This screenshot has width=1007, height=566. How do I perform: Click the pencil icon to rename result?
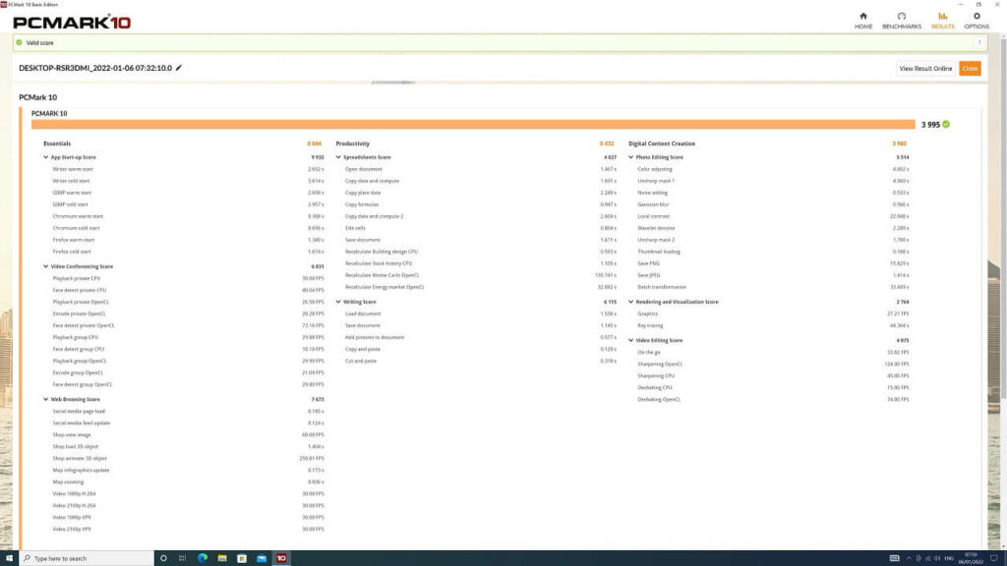pyautogui.click(x=179, y=68)
